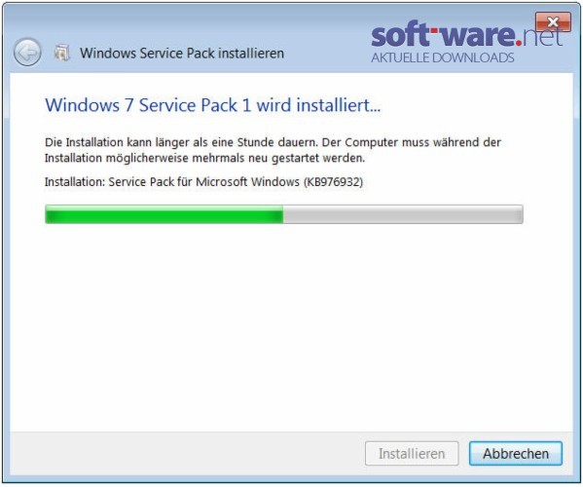
Task: Click 'Installation: Service Pack für Microsoft Windows' label
Action: (x=171, y=182)
